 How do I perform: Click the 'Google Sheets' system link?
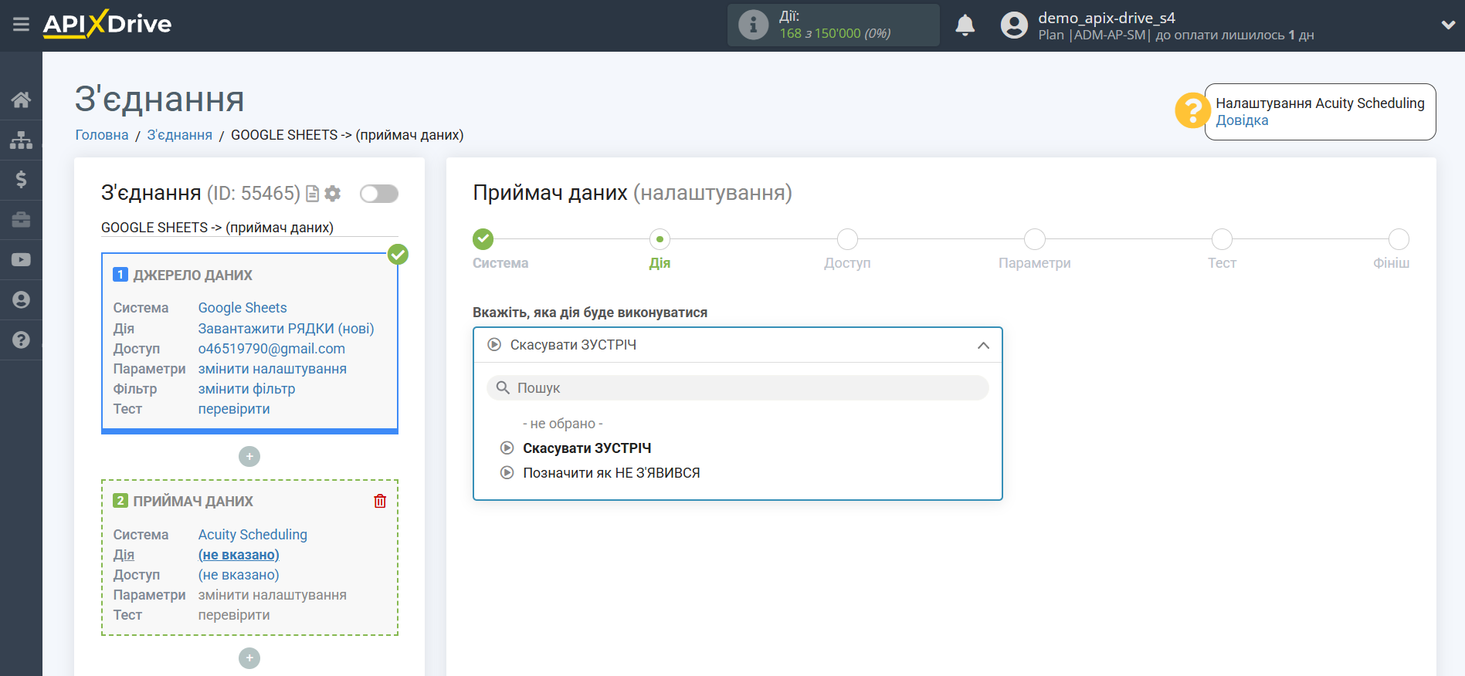pyautogui.click(x=242, y=308)
